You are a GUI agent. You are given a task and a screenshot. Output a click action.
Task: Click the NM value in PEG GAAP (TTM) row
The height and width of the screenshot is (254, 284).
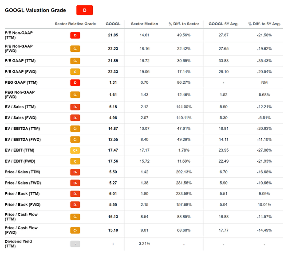(x=264, y=82)
